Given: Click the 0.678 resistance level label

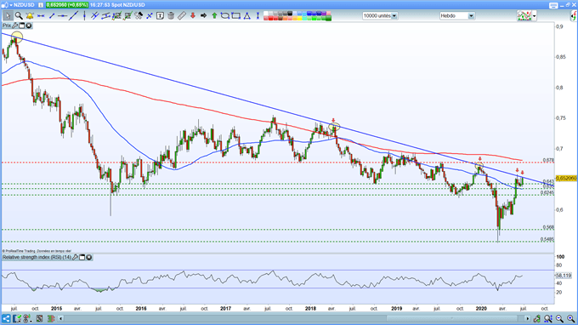Looking at the screenshot, I should click(x=548, y=161).
